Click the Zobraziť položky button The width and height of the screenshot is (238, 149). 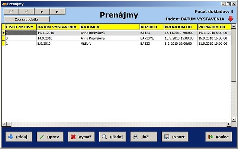pos(27,19)
